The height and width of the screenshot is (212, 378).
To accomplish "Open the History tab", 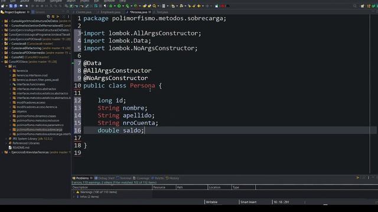I will coord(172,178).
